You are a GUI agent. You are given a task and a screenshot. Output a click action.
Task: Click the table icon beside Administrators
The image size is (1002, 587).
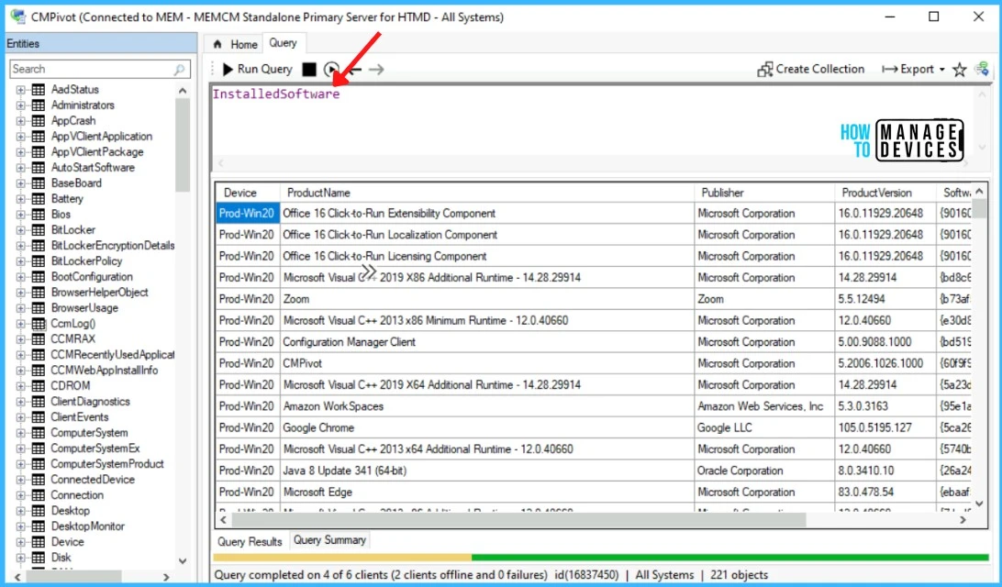[39, 105]
